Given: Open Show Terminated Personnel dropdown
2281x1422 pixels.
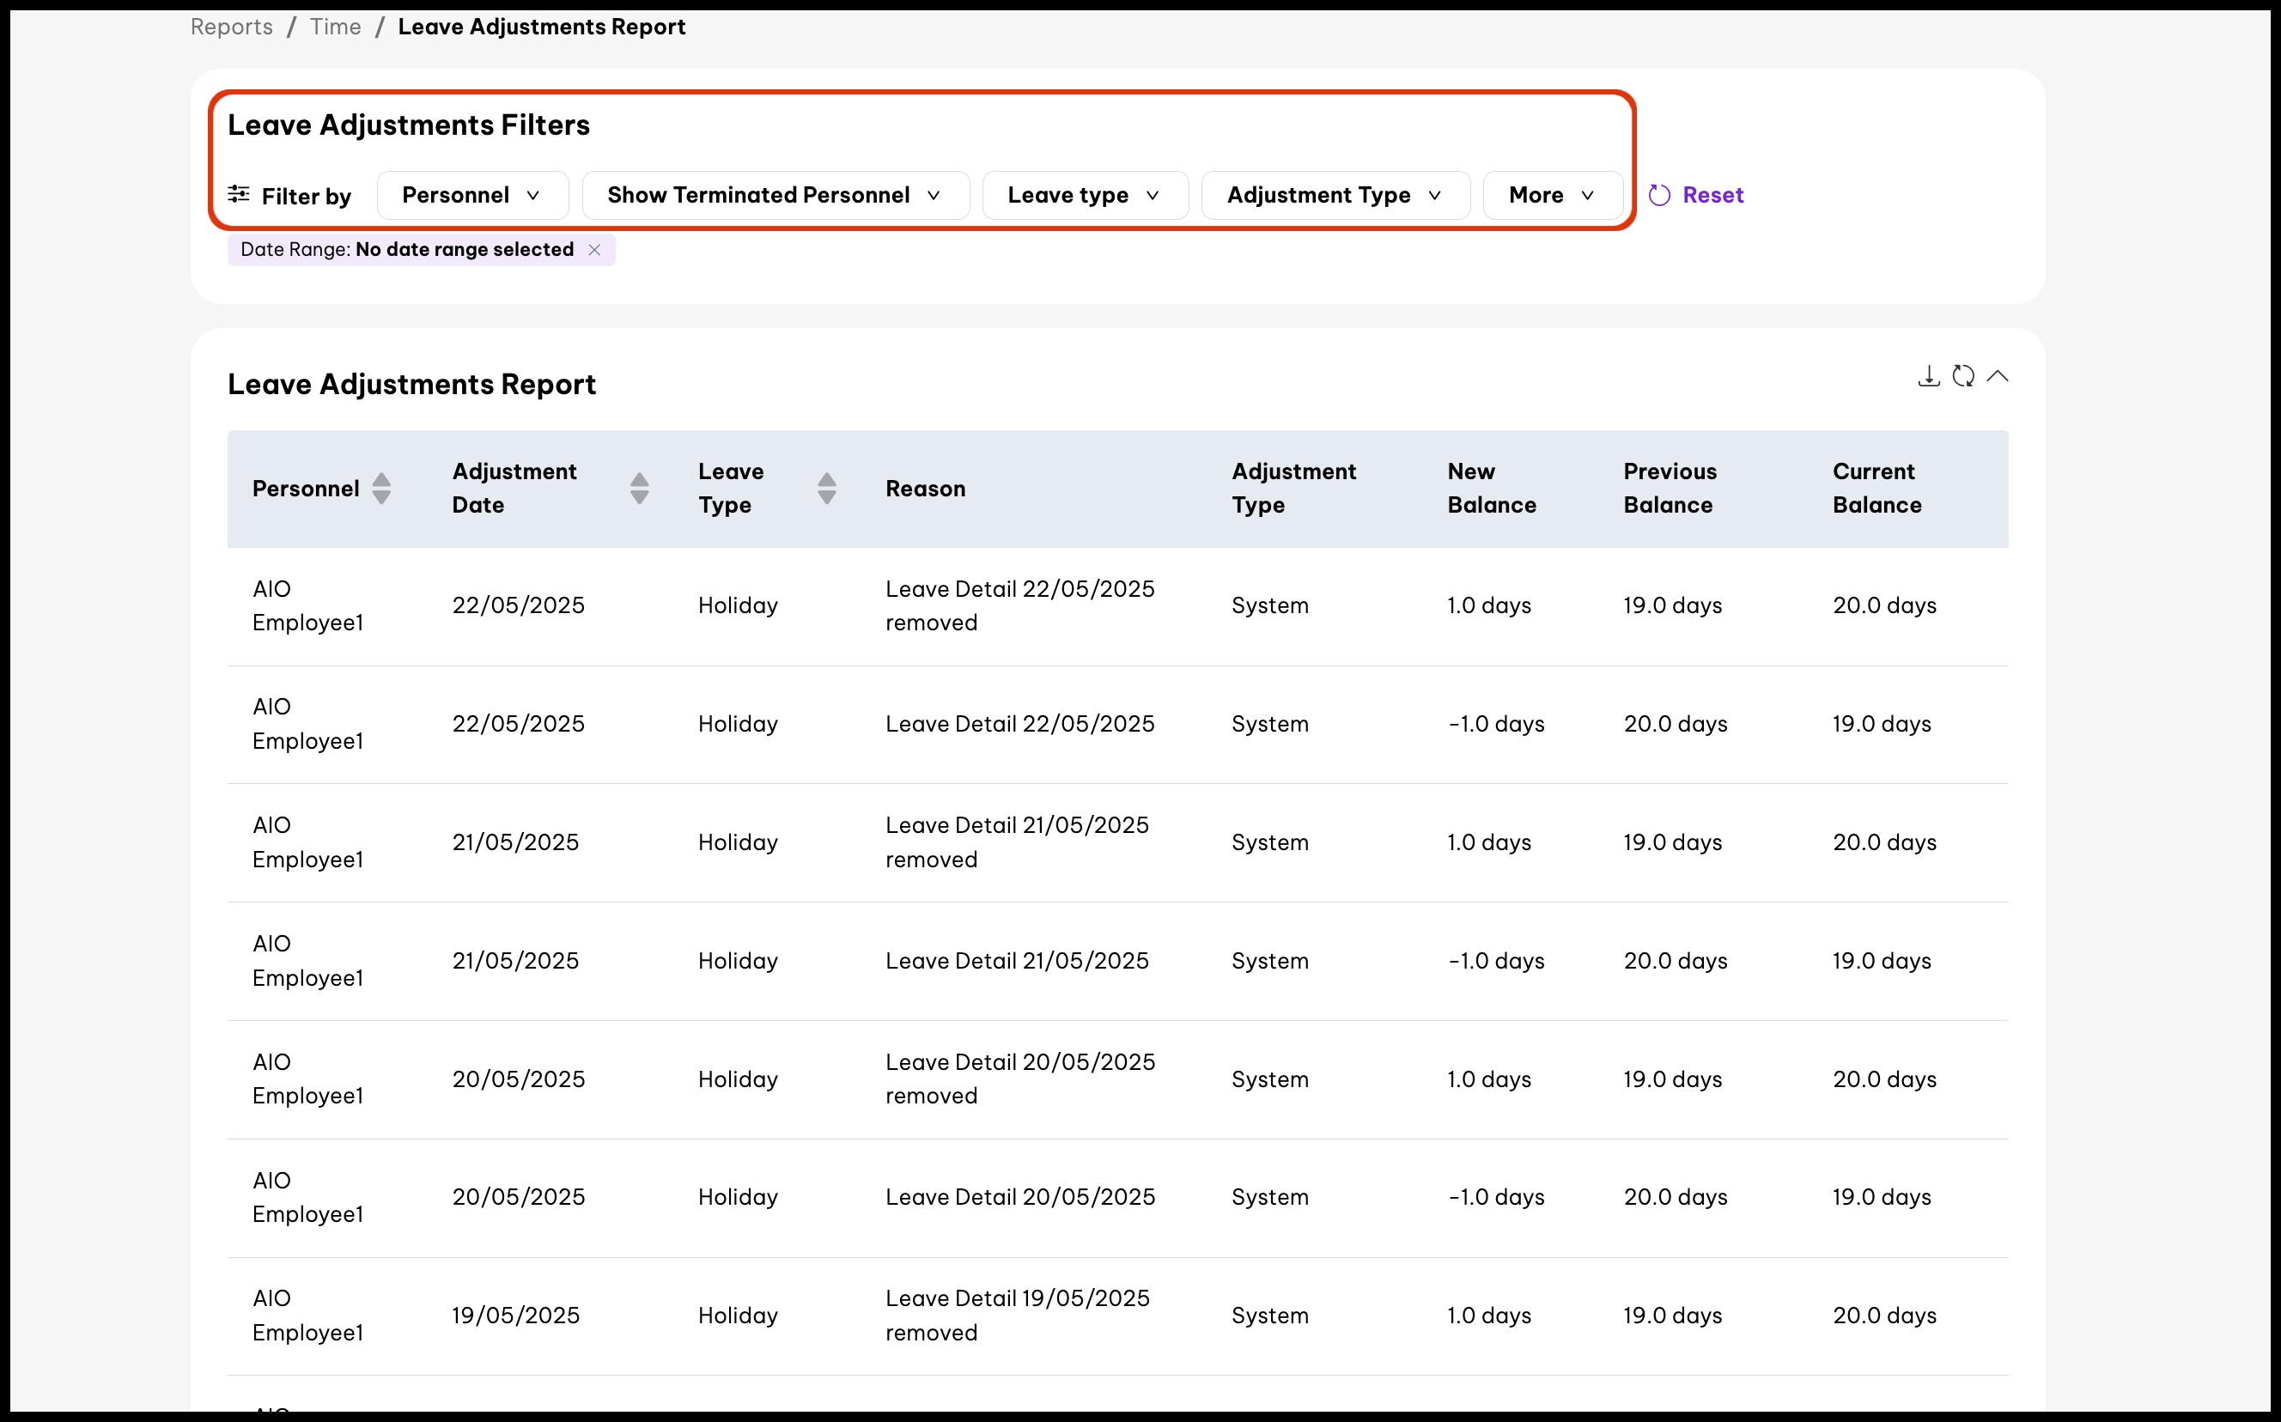Looking at the screenshot, I should 775,195.
